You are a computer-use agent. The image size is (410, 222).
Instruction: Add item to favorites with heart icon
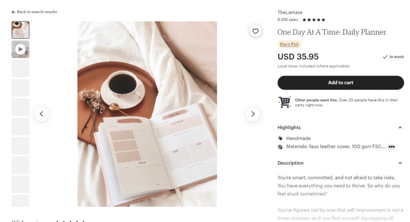click(255, 31)
